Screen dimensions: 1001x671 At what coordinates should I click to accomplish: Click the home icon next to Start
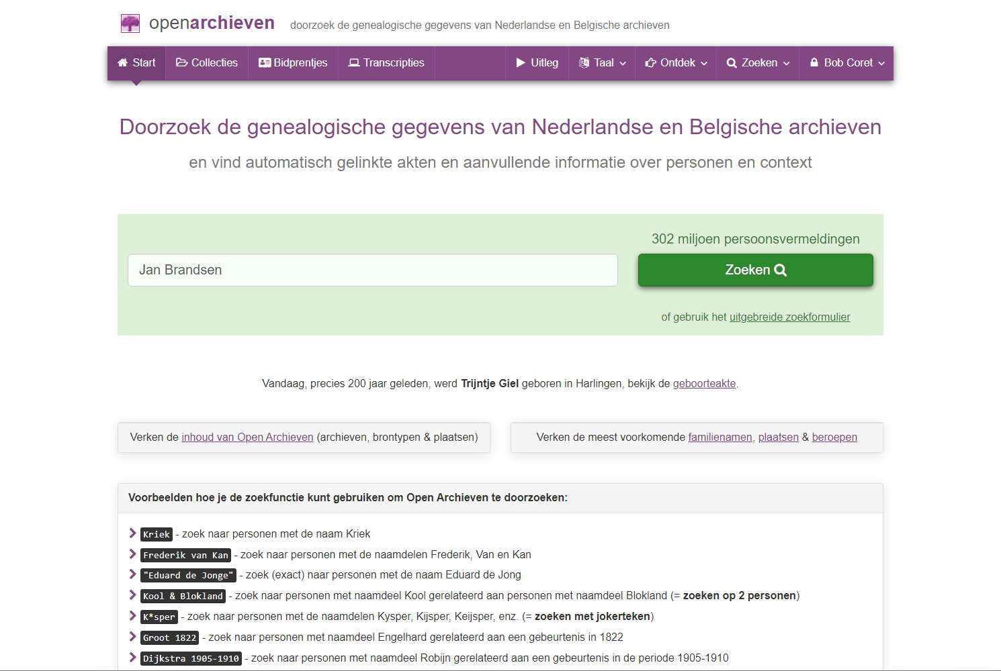click(122, 63)
